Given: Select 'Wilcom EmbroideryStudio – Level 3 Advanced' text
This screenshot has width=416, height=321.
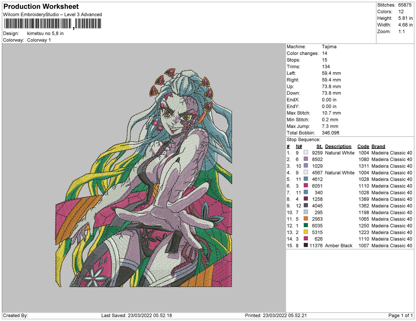Looking at the screenshot, I should tap(52, 15).
